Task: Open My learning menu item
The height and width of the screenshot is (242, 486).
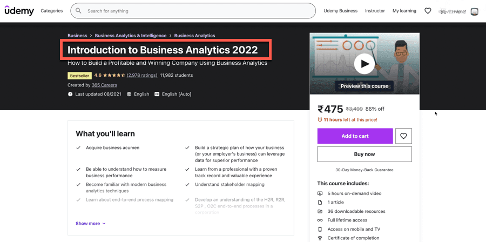Action: point(404,11)
